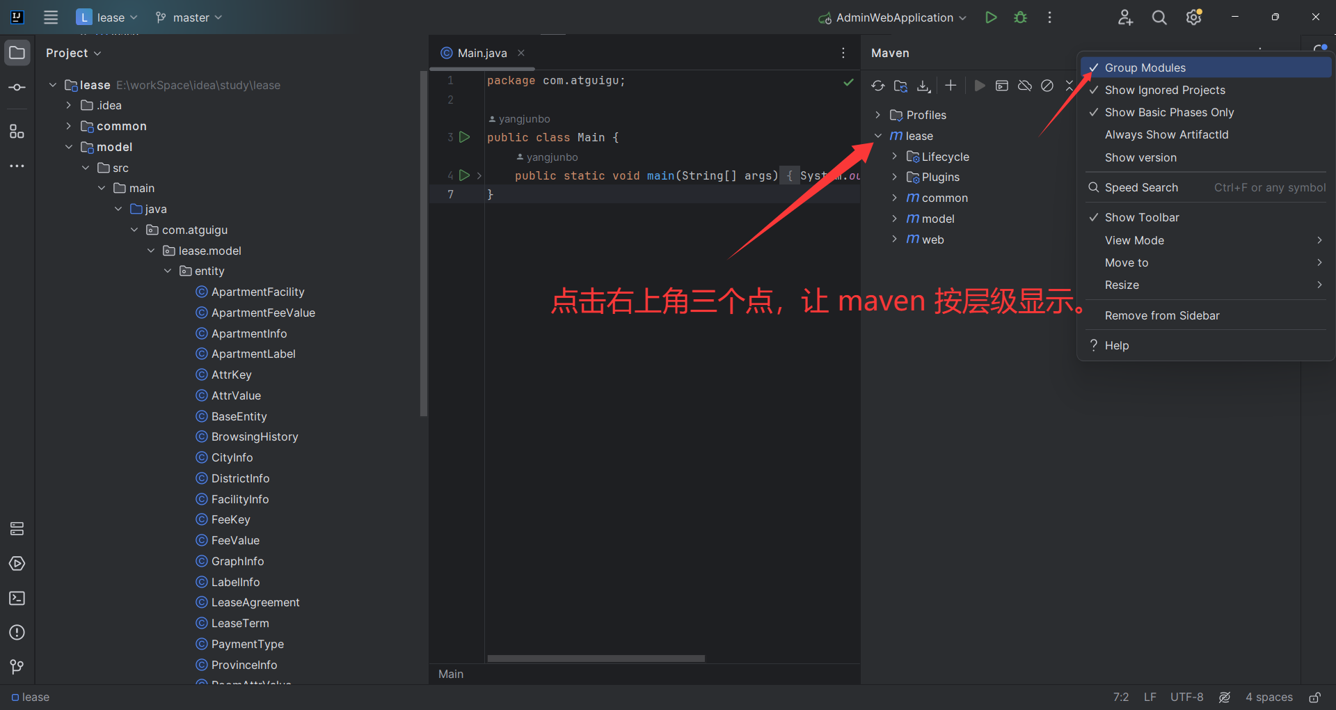Screen dimensions: 1336x710
Task: Toggle read-only lock icon in status bar
Action: point(1314,697)
